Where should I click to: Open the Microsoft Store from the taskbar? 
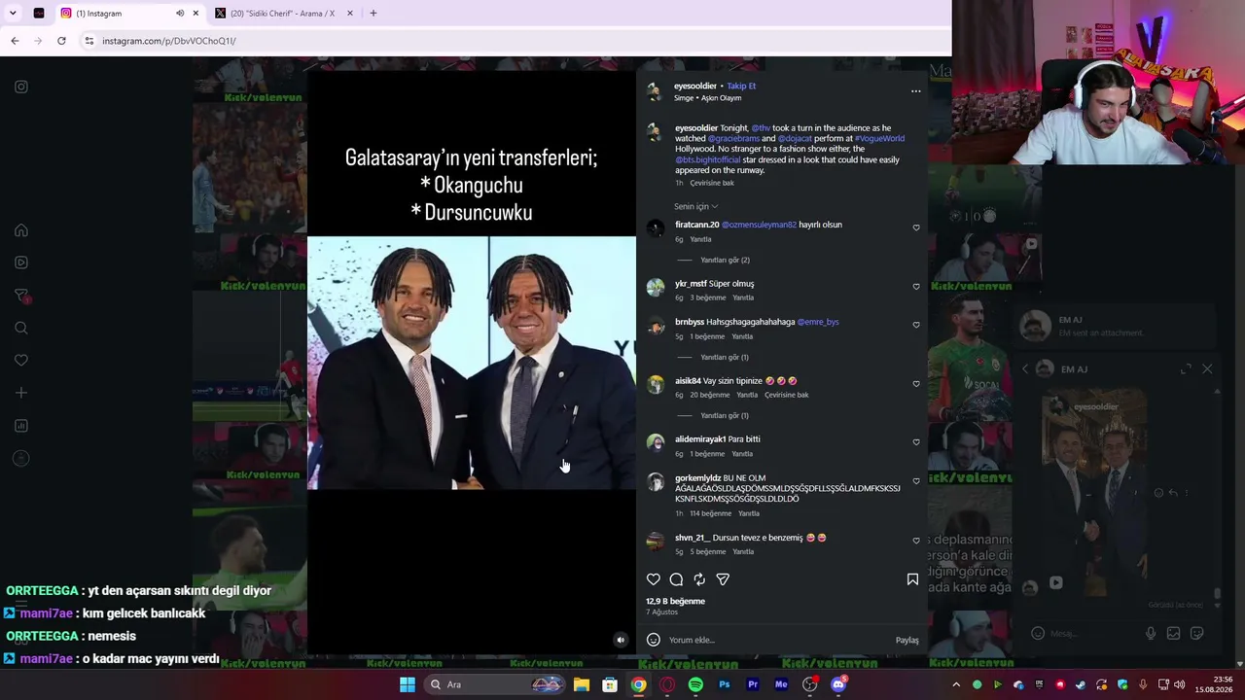[x=610, y=684]
